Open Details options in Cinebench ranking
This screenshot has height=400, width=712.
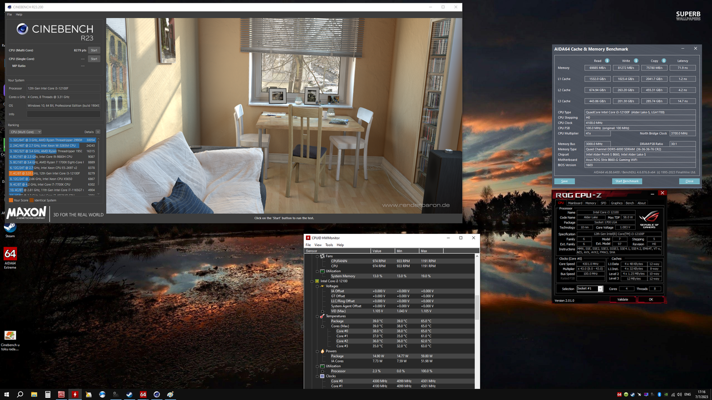tap(98, 132)
